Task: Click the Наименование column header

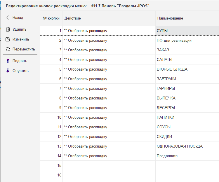Action: point(170,18)
